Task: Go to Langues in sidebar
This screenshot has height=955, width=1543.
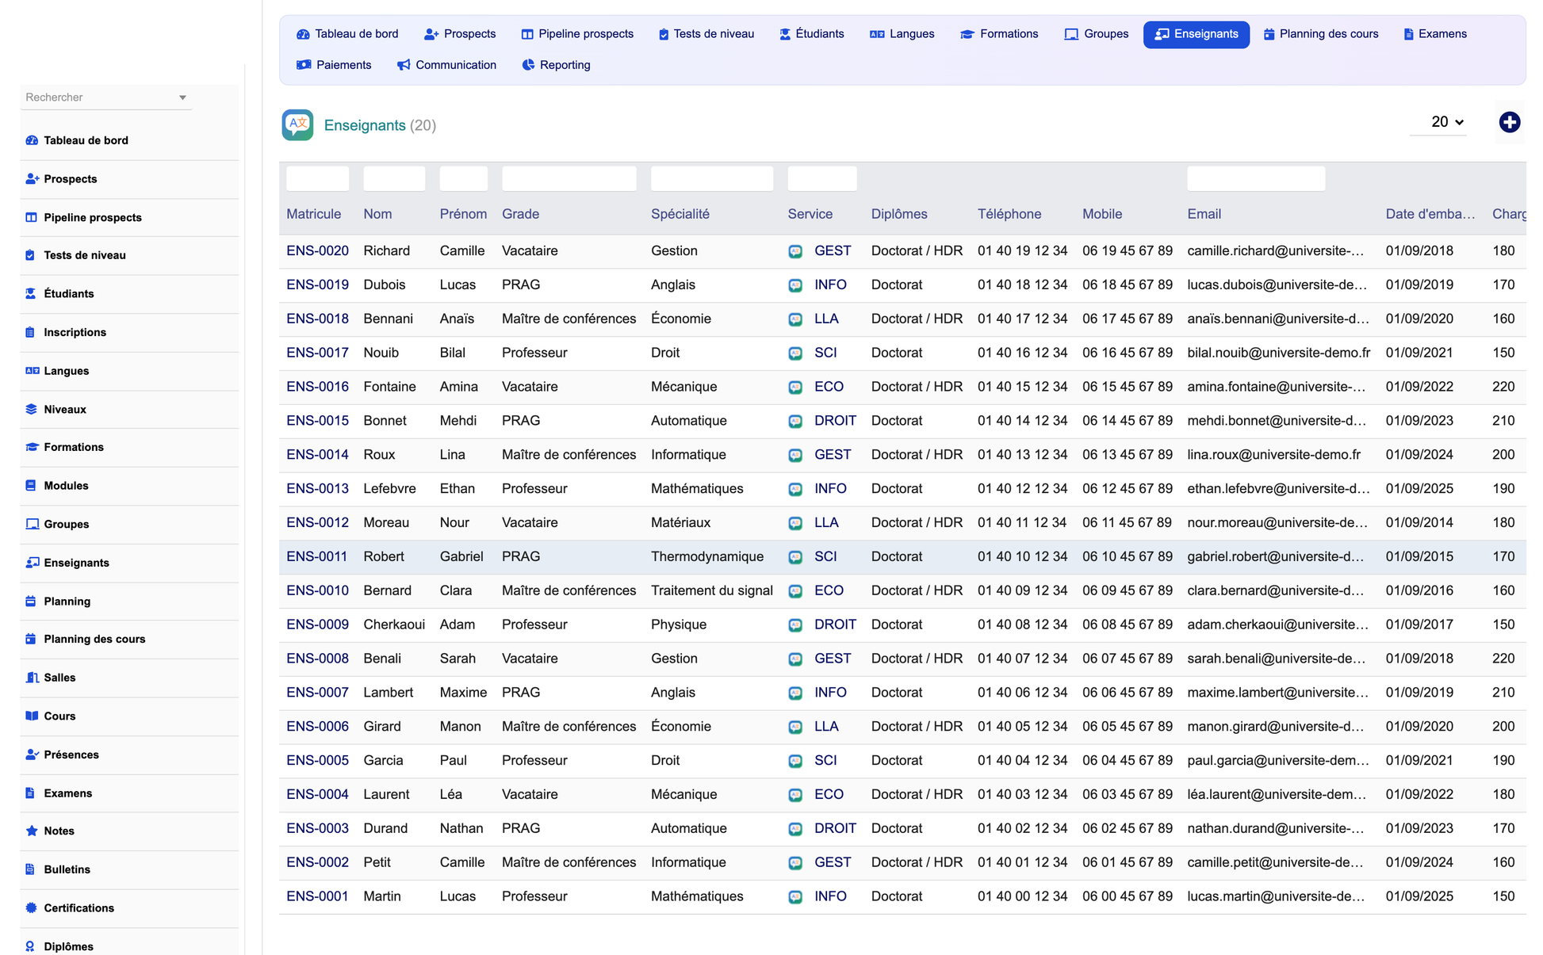Action: click(x=129, y=371)
